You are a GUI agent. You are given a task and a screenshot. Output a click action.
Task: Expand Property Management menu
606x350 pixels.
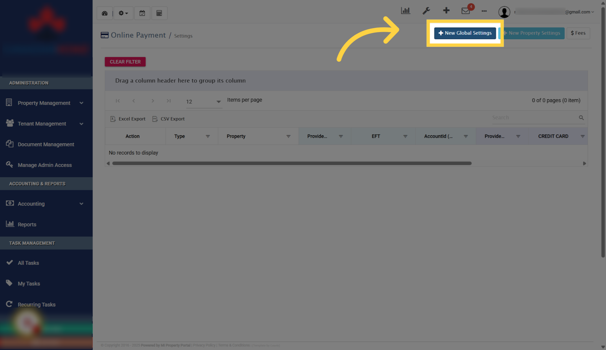[46, 103]
